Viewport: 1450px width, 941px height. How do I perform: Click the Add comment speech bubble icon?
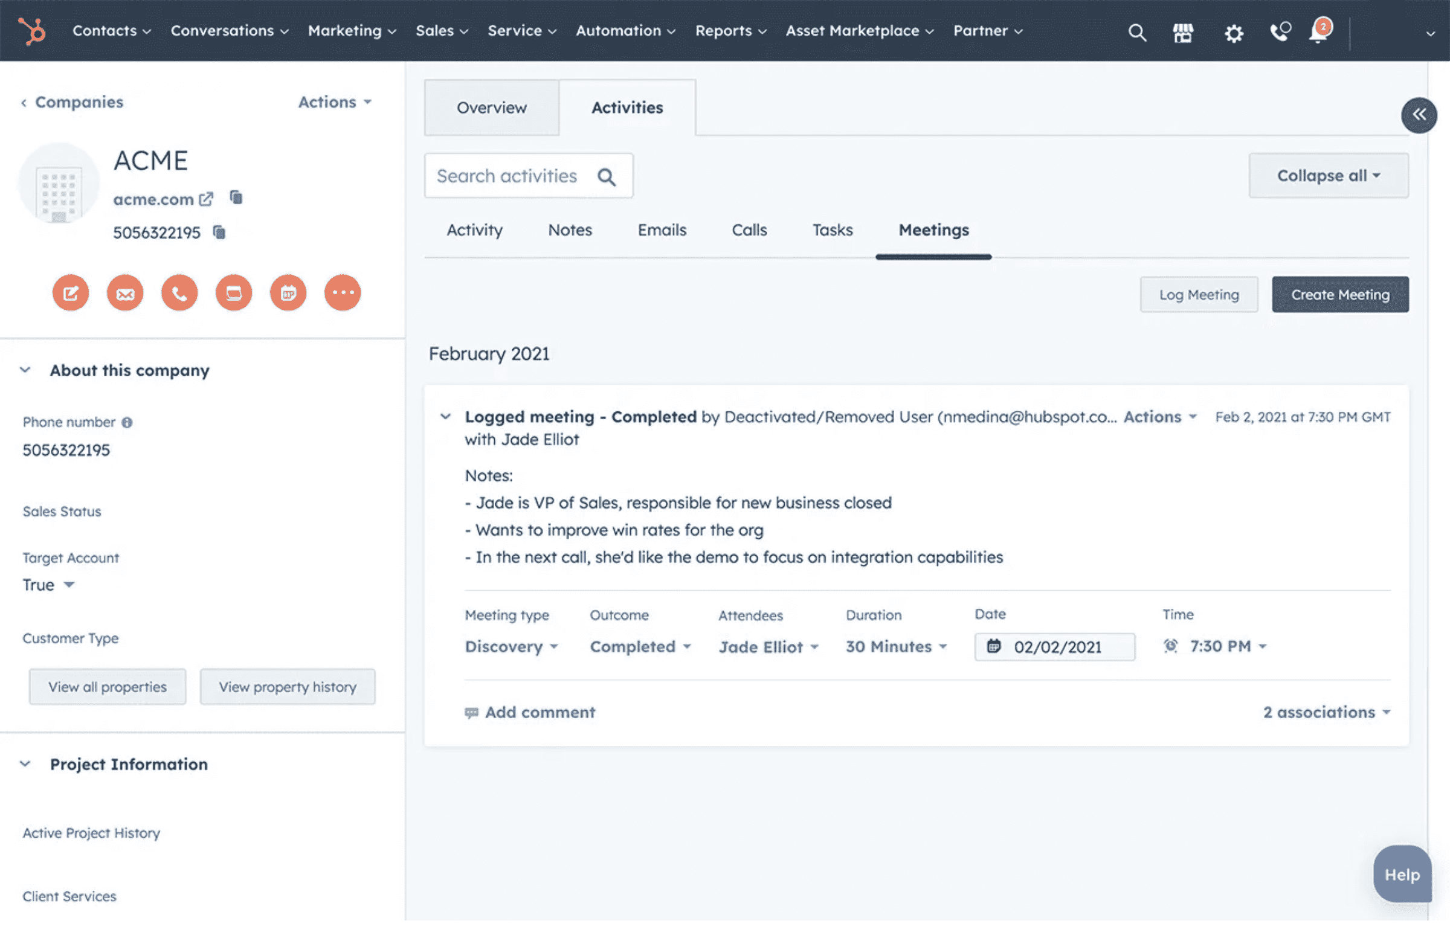[471, 712]
